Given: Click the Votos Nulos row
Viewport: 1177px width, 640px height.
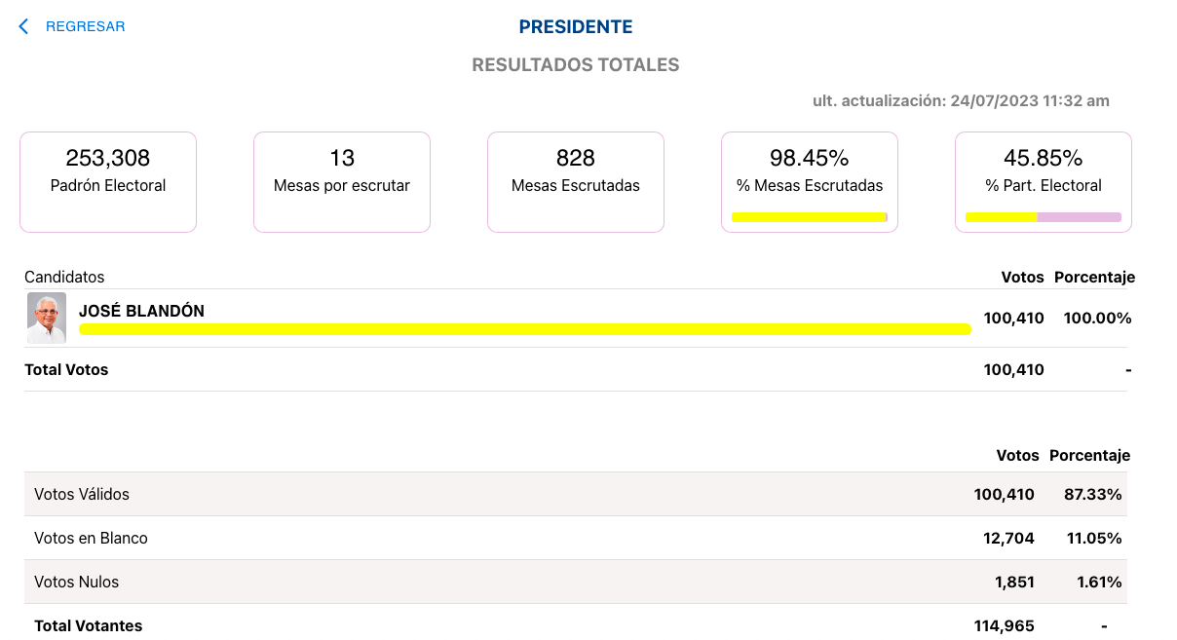Looking at the screenshot, I should (576, 582).
